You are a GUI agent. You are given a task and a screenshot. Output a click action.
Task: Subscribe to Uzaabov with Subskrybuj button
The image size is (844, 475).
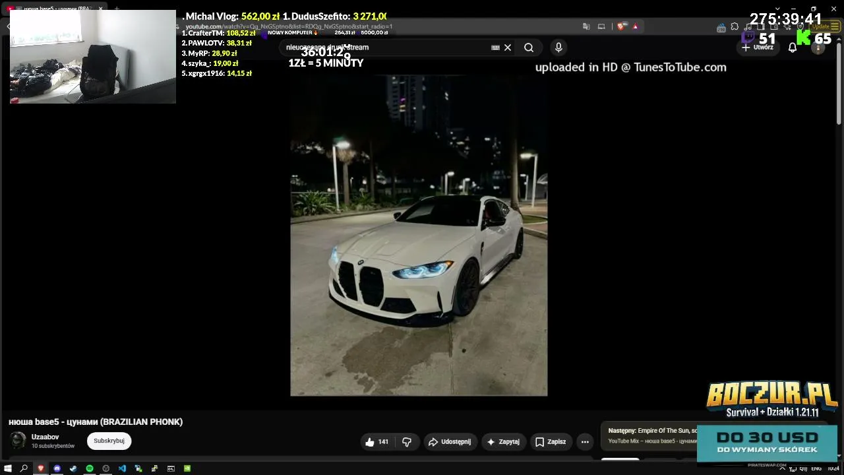(x=109, y=441)
